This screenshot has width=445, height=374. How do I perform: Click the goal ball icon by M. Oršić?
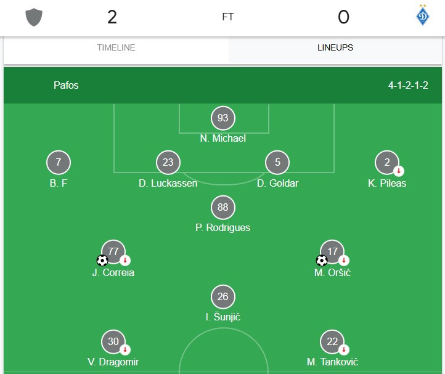coord(321,260)
